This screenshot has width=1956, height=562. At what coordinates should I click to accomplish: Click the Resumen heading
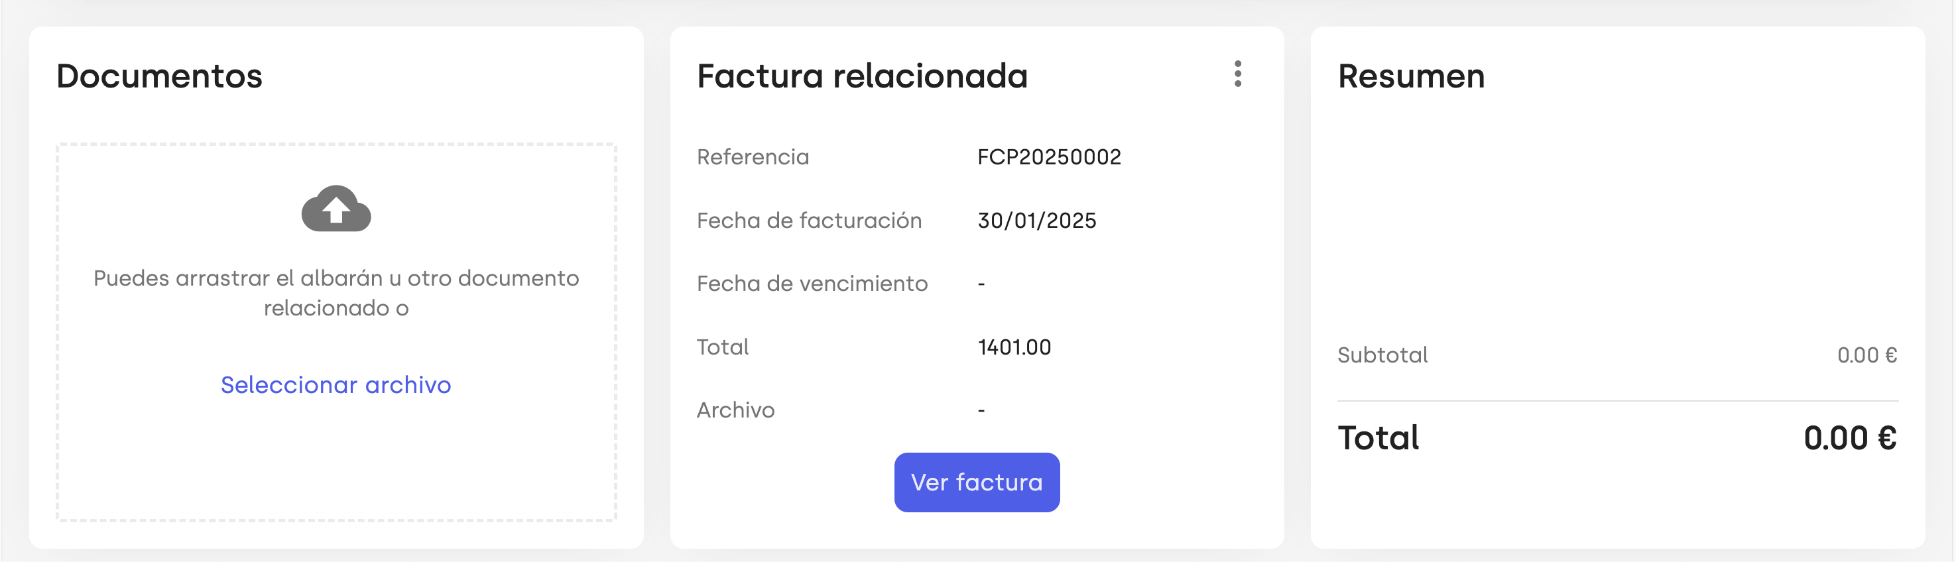point(1411,76)
